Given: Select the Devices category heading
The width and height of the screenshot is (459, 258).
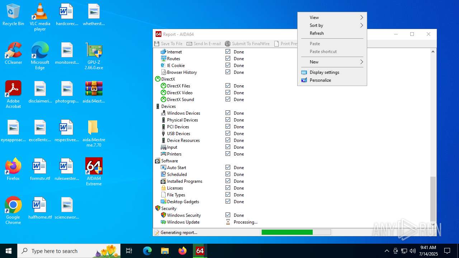Looking at the screenshot, I should tap(169, 106).
